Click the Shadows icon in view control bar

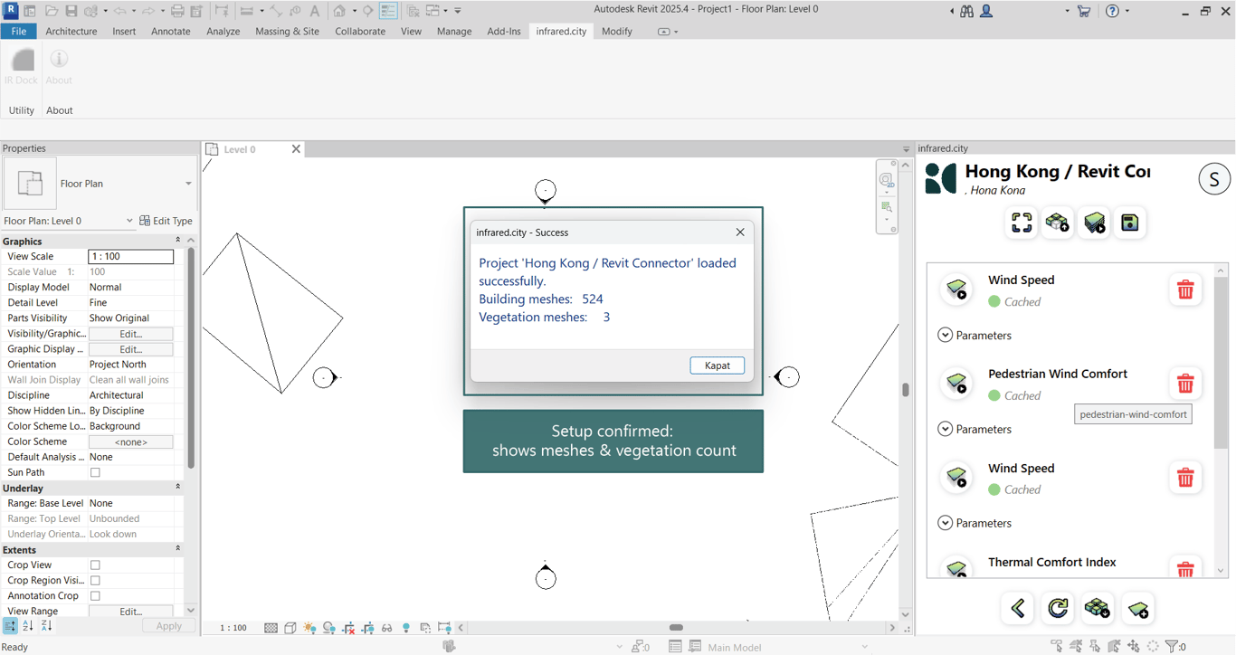[x=329, y=628]
